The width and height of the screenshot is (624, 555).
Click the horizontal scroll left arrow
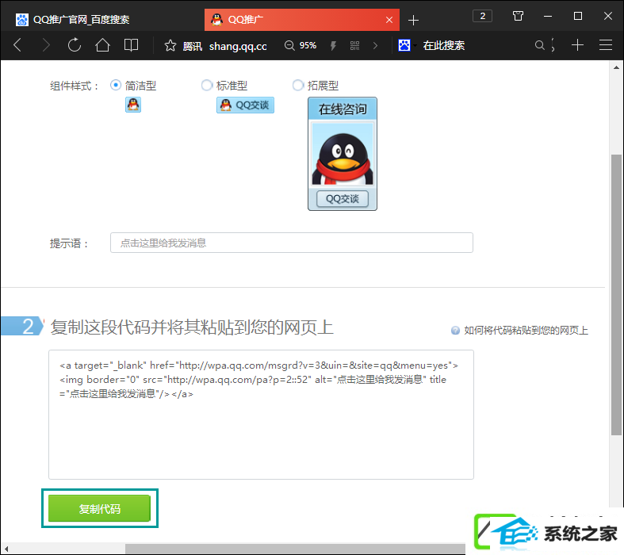(6, 549)
